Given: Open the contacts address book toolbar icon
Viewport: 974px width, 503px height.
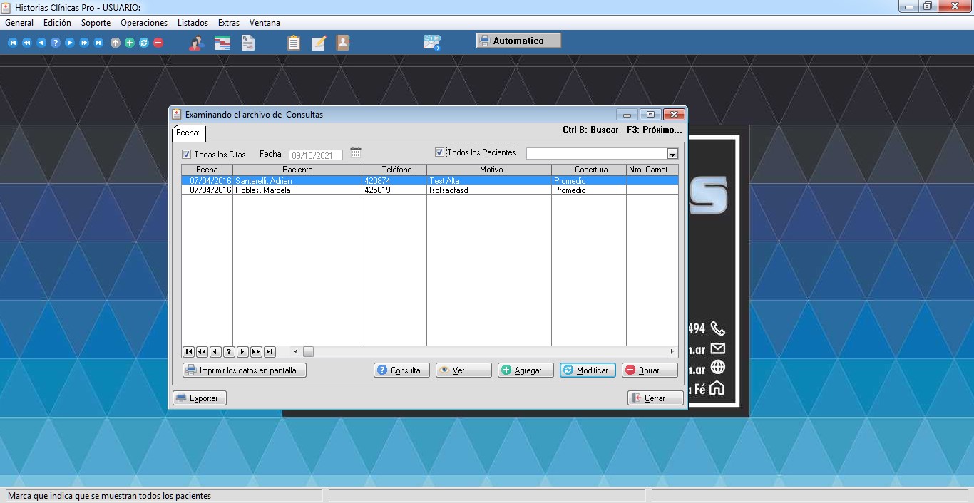Looking at the screenshot, I should click(343, 43).
